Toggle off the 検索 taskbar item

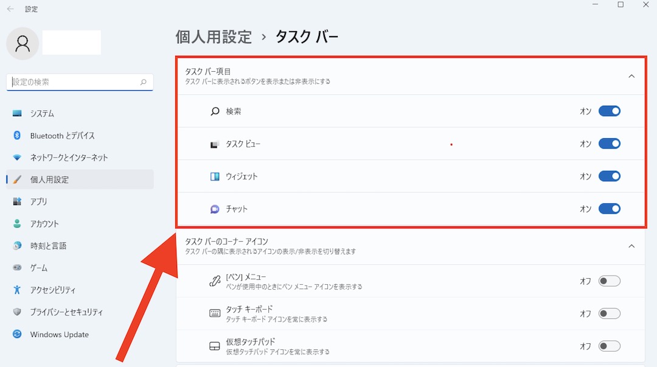tap(609, 111)
